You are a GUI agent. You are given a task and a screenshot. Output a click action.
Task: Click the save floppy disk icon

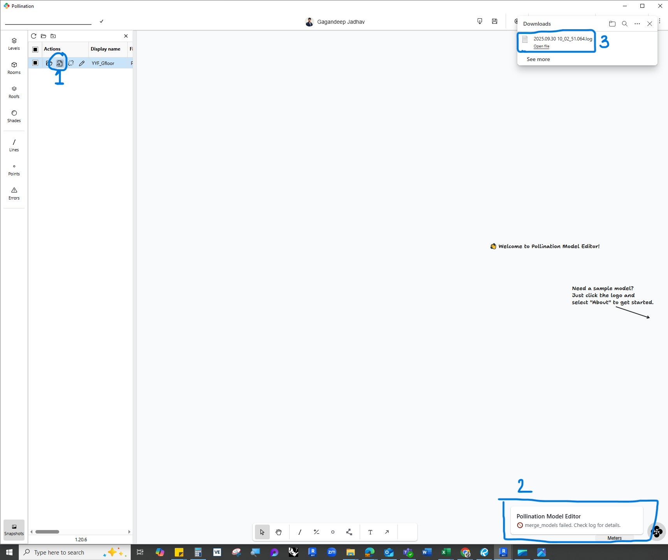tap(494, 21)
